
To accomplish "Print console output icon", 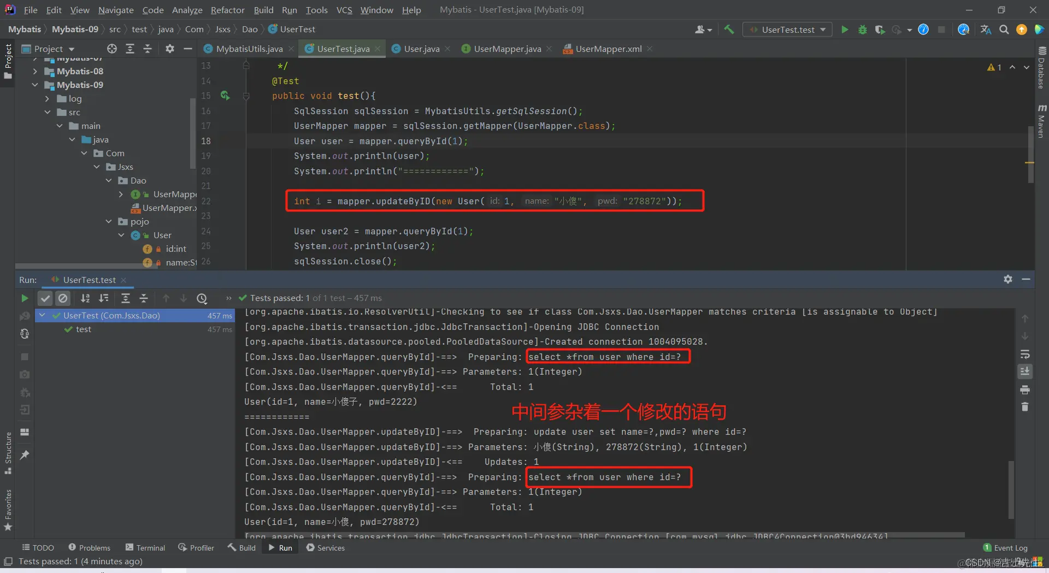I will pos(1025,390).
